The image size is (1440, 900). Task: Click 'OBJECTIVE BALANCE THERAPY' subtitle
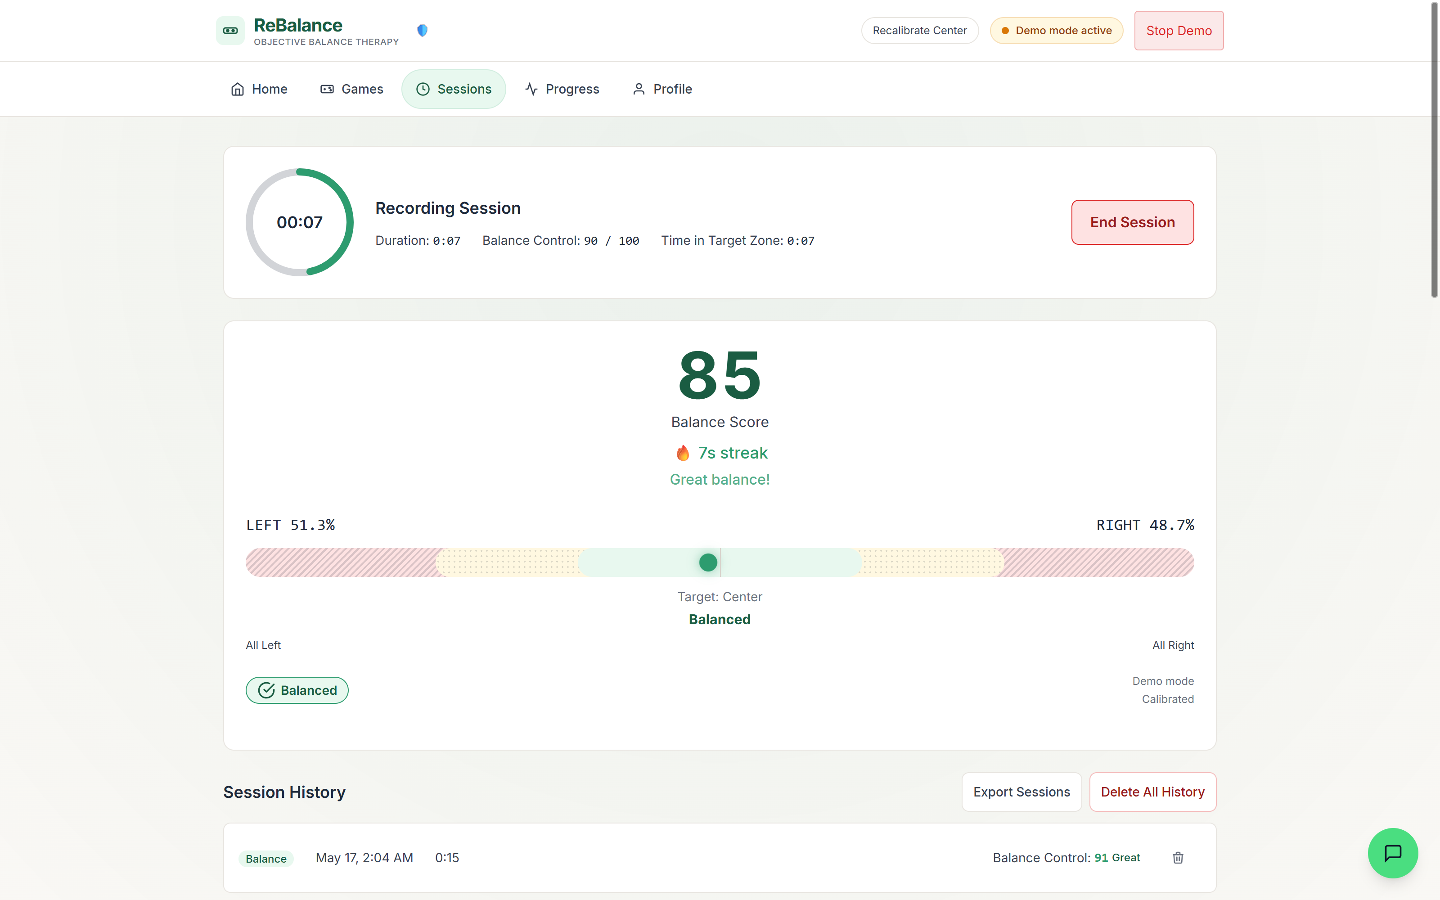[x=326, y=42]
